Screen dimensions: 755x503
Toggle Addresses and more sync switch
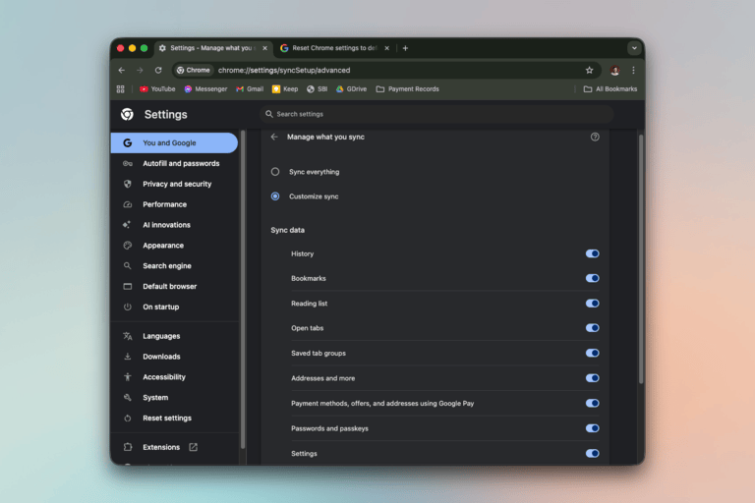point(592,378)
